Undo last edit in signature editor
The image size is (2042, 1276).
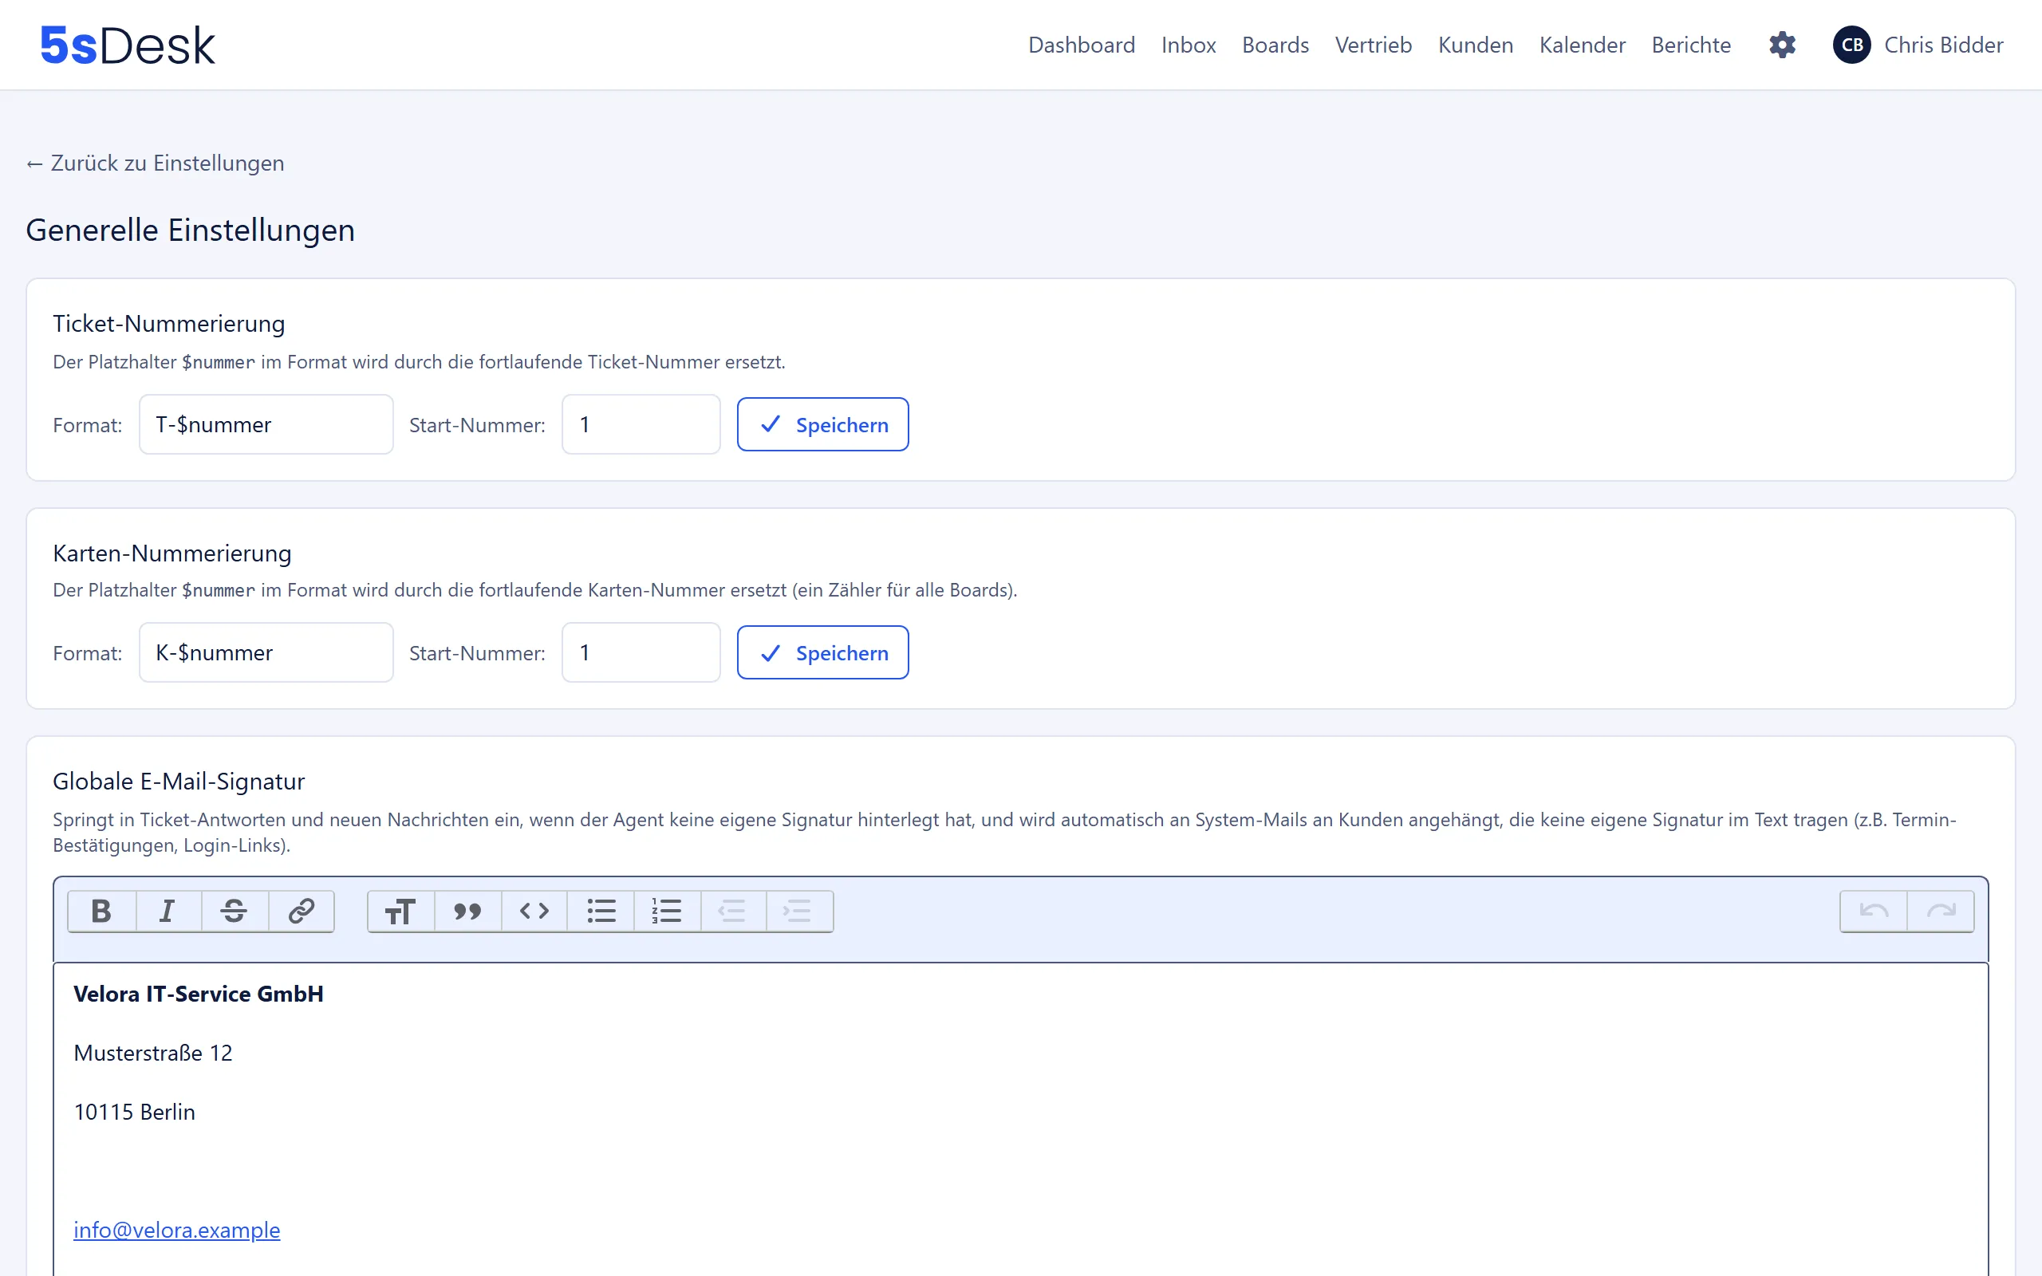tap(1873, 912)
